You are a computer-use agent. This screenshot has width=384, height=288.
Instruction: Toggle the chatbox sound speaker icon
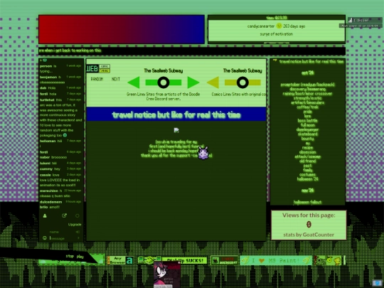coord(78,232)
